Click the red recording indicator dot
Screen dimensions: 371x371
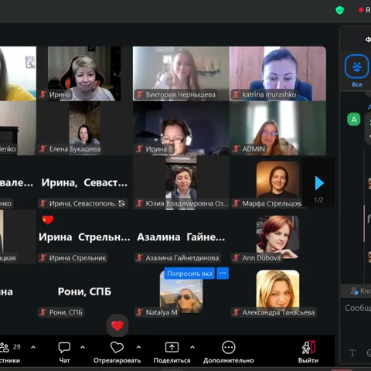(x=361, y=10)
